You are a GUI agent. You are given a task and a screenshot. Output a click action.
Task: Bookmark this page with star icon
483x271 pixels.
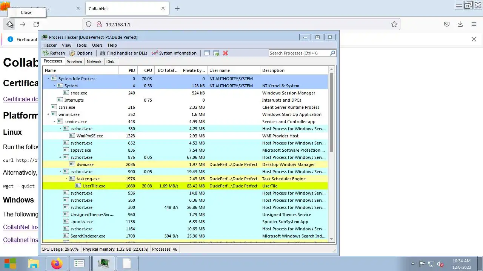pos(394,24)
